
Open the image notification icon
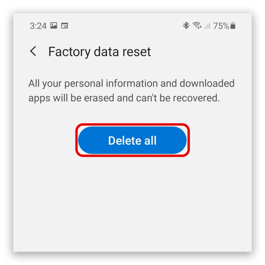[54, 26]
